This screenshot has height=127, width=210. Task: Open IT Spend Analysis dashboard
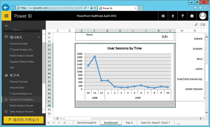(21, 50)
